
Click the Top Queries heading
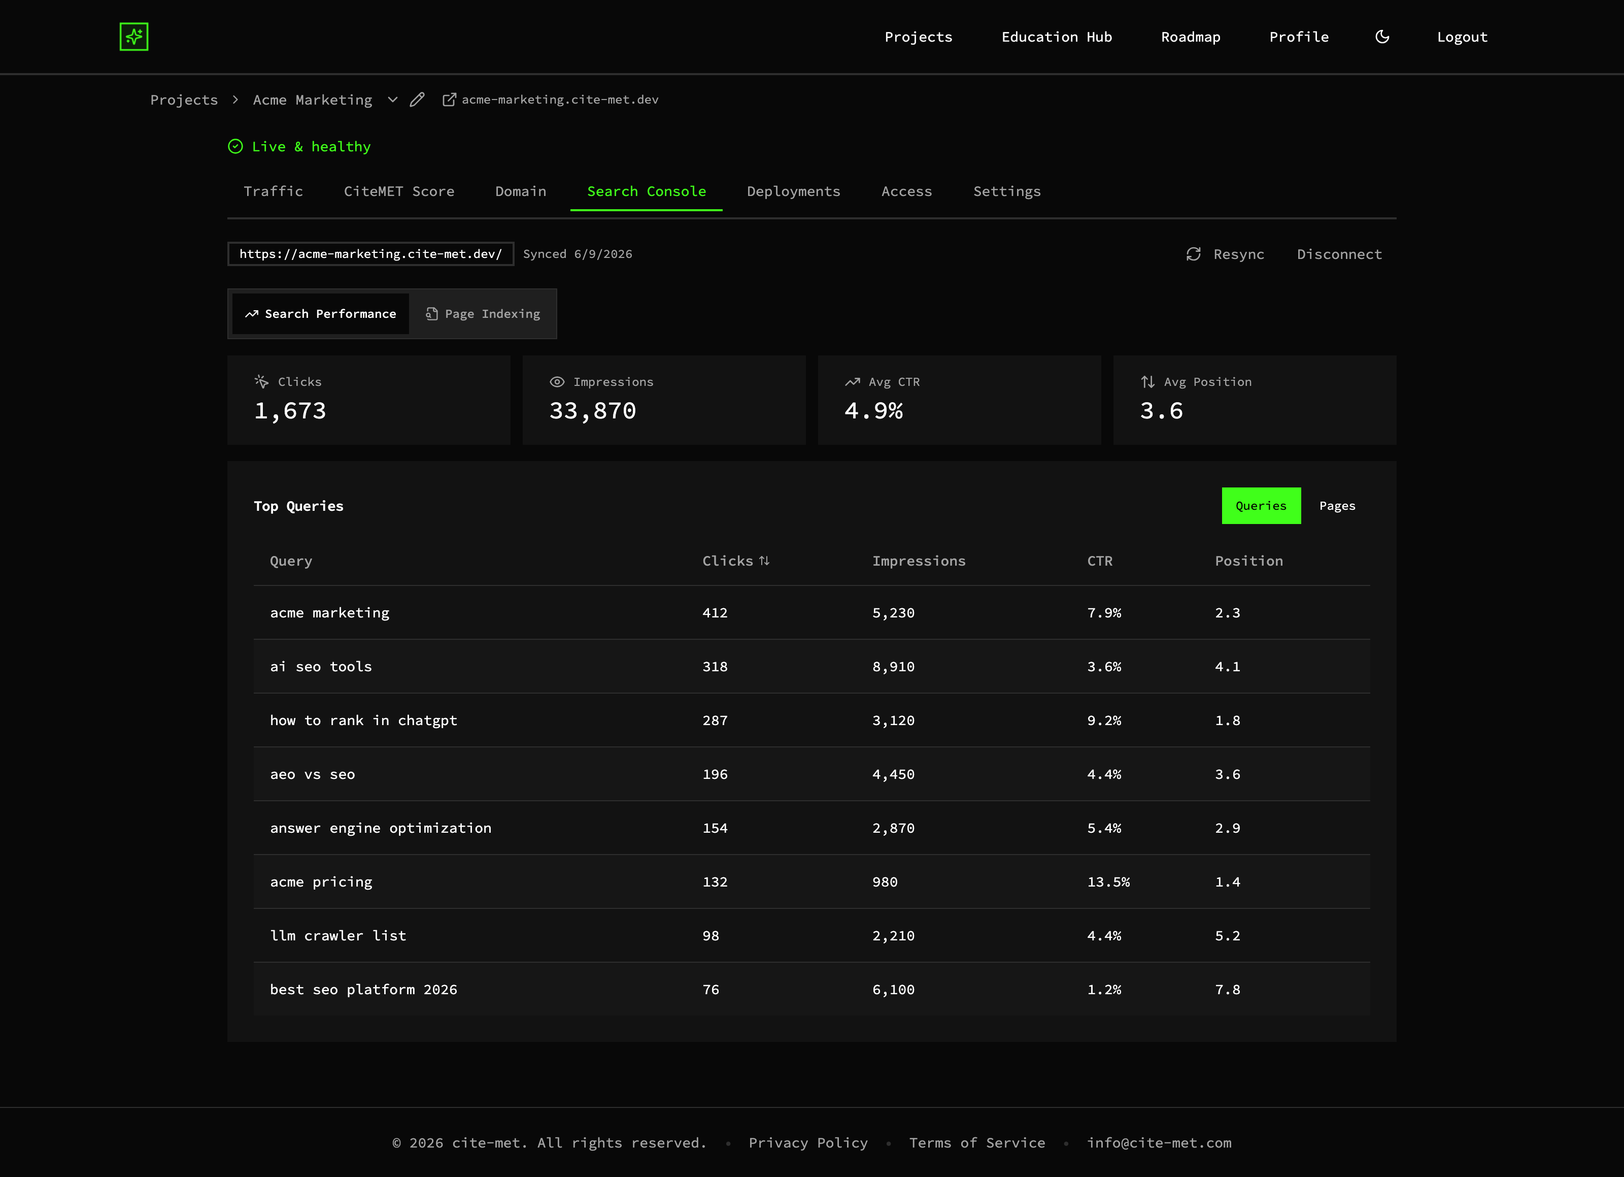pyautogui.click(x=298, y=506)
